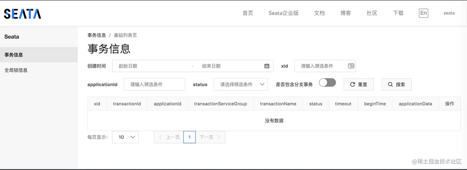This screenshot has width=467, height=170.
Task: Toggle the 是否包含分支事务 switch
Action: [x=327, y=83]
